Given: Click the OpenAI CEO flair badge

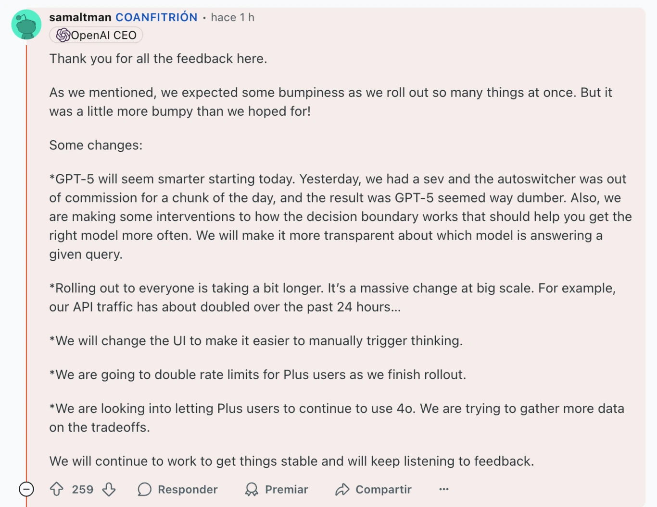Looking at the screenshot, I should [x=96, y=35].
